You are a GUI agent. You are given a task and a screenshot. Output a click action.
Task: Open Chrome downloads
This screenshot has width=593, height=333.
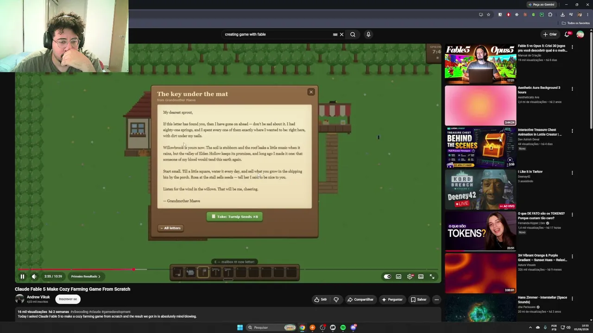pyautogui.click(x=562, y=15)
